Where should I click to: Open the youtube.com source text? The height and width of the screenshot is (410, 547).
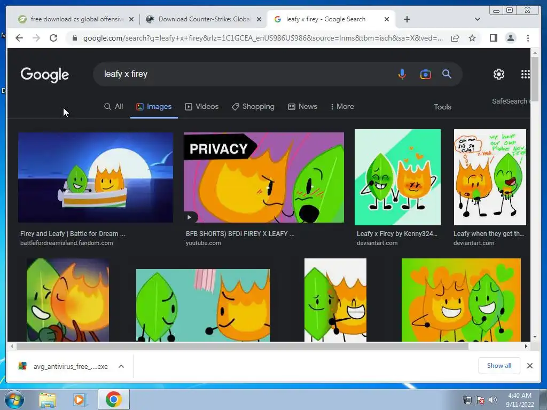(x=203, y=243)
